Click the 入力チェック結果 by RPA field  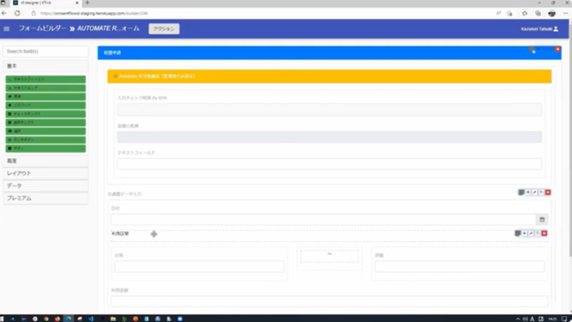click(x=329, y=110)
